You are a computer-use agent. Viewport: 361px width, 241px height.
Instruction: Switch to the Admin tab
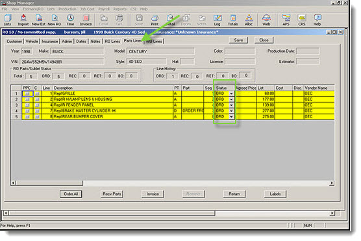pos(67,42)
